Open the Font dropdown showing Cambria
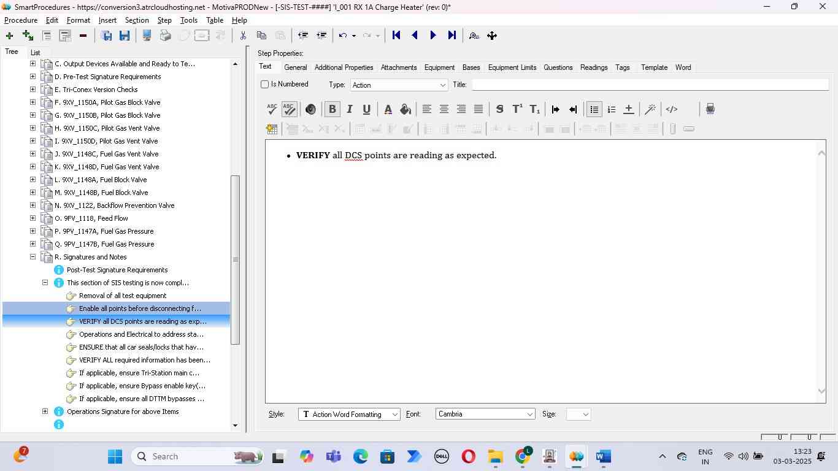This screenshot has height=471, width=838. [x=485, y=415]
